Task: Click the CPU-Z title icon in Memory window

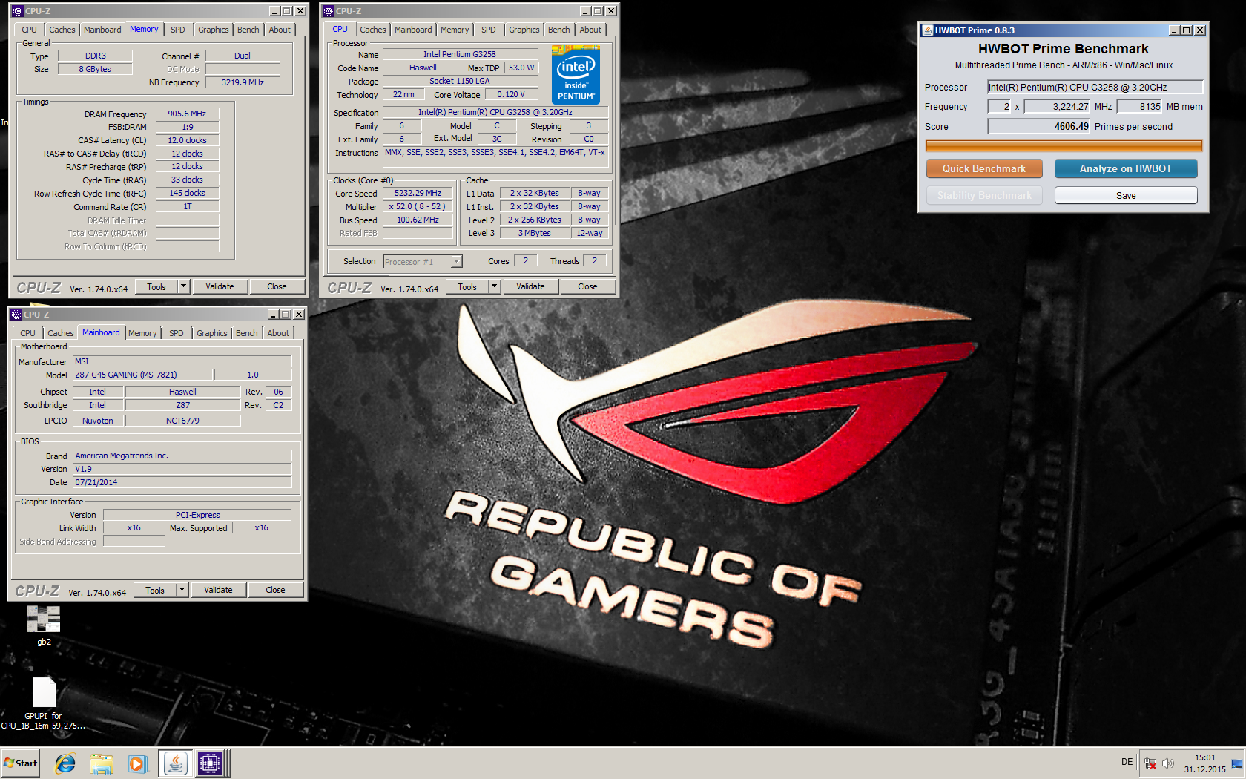Action: pos(18,11)
